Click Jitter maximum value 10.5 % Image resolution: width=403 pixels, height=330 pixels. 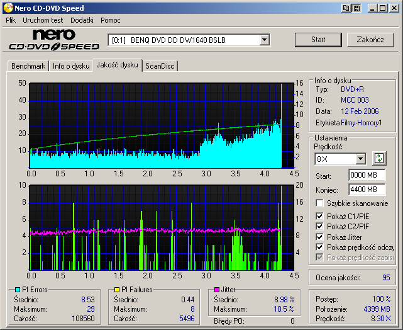(x=284, y=309)
